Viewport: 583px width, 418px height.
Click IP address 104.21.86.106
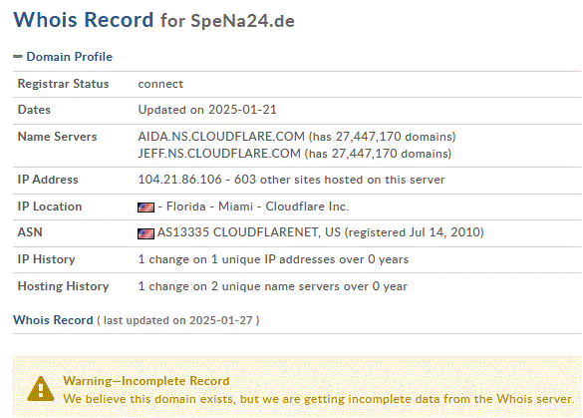pyautogui.click(x=179, y=180)
